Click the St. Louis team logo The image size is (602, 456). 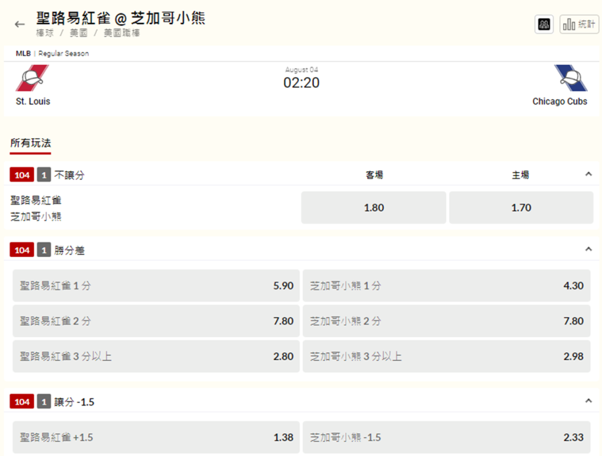click(32, 78)
